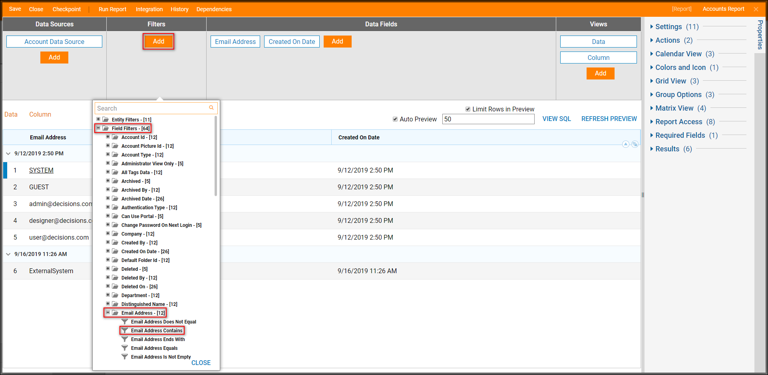
Task: Click Add button under Views
Action: click(x=600, y=73)
